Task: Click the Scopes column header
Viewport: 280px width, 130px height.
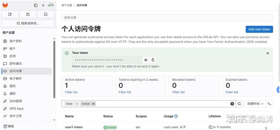Action: coord(141,116)
